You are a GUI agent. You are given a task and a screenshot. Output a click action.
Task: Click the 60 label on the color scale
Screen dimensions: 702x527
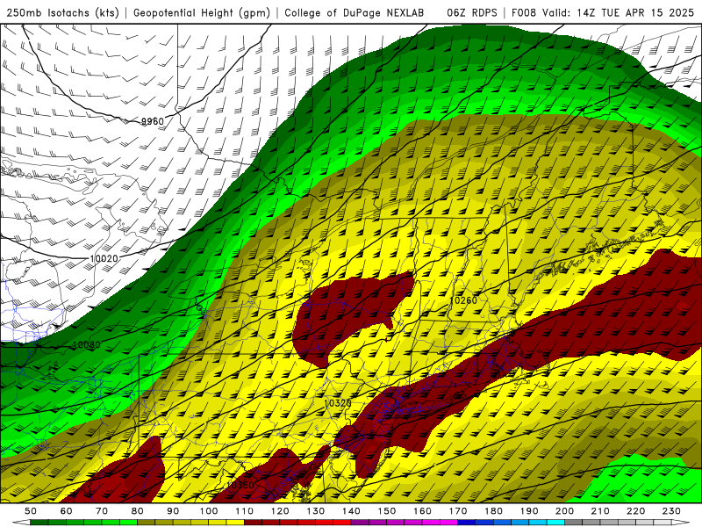66,511
